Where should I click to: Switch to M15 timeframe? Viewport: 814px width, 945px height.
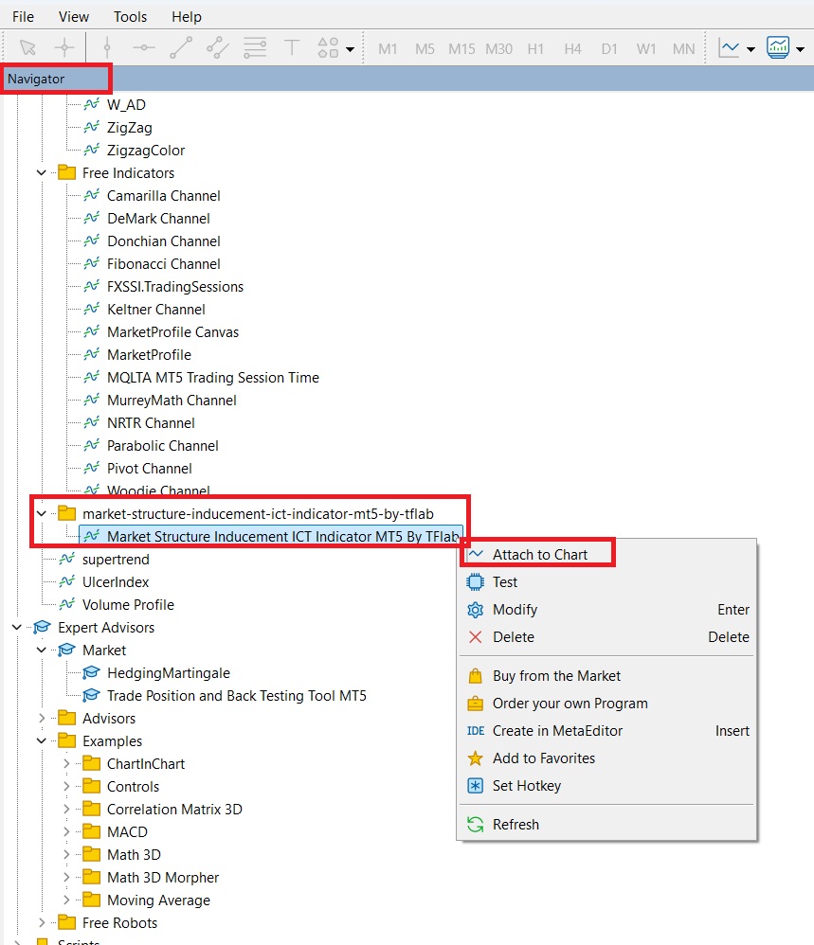(461, 48)
